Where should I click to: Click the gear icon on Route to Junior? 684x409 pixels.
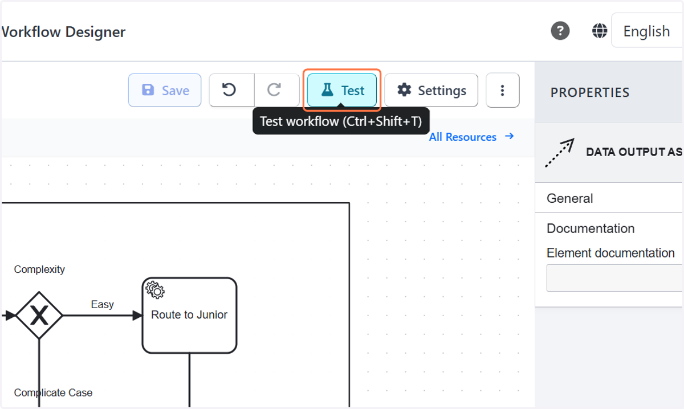pyautogui.click(x=155, y=290)
